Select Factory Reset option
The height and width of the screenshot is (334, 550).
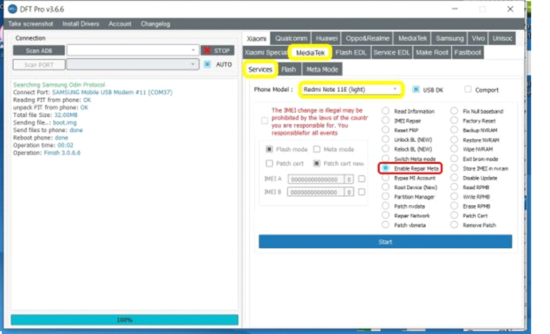(x=454, y=121)
